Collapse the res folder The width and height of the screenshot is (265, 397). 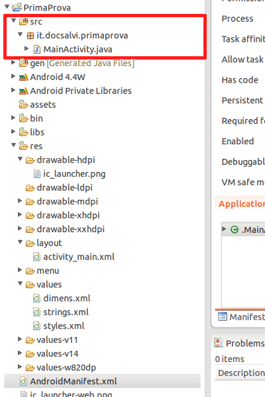coord(13,145)
